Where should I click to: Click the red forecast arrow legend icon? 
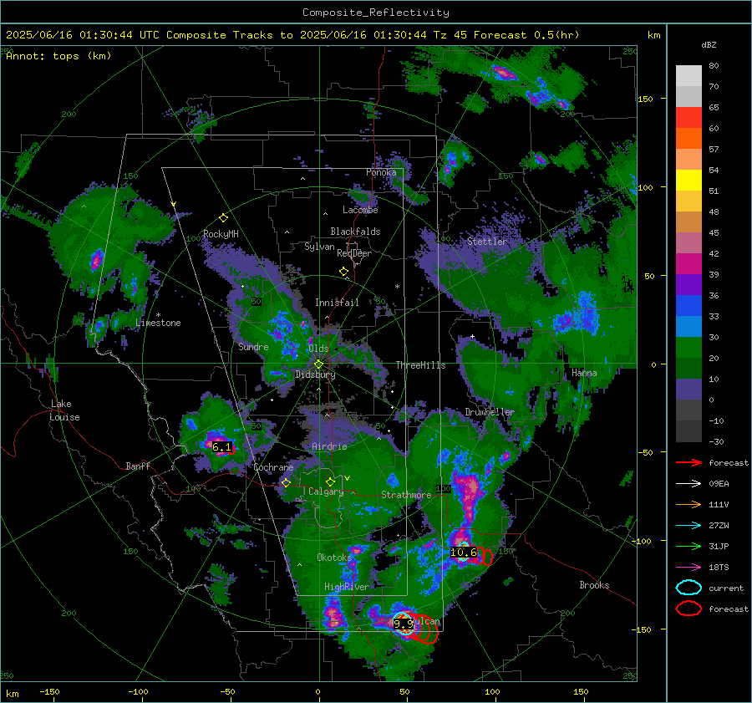[688, 462]
